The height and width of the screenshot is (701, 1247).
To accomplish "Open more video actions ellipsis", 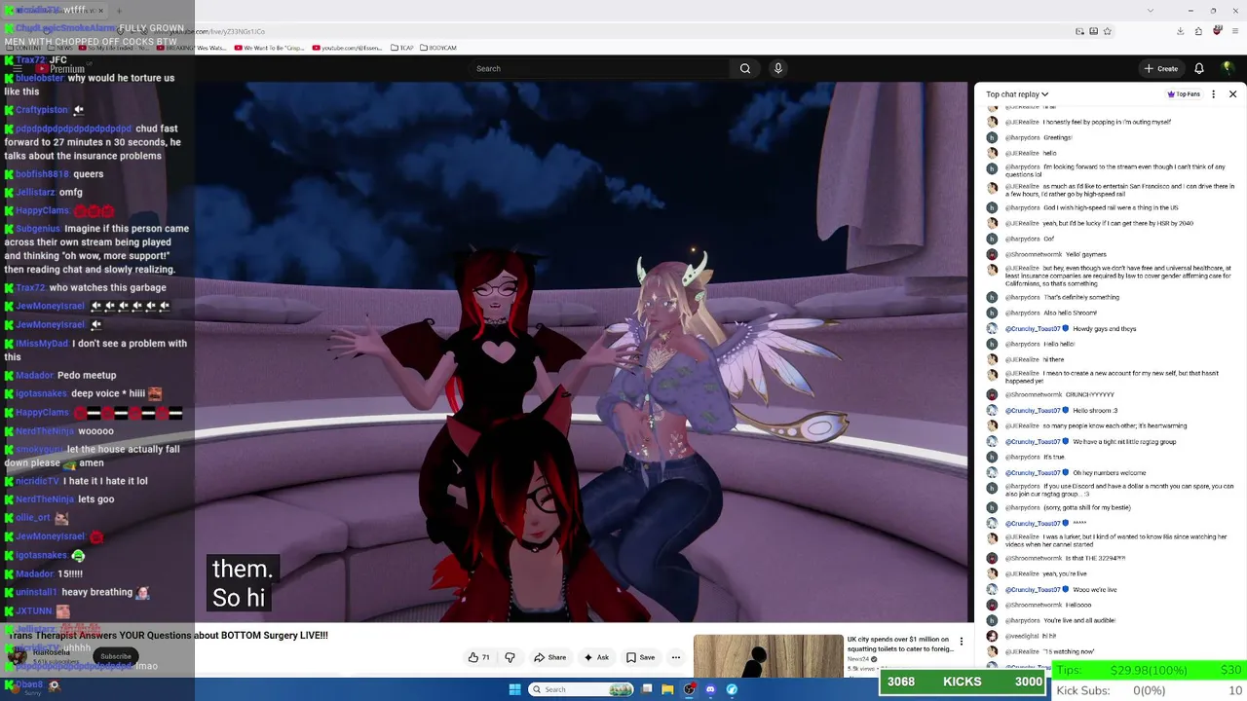I will point(675,657).
